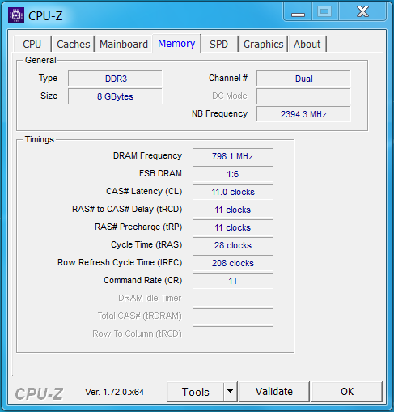Click the Validate button

pyautogui.click(x=274, y=392)
